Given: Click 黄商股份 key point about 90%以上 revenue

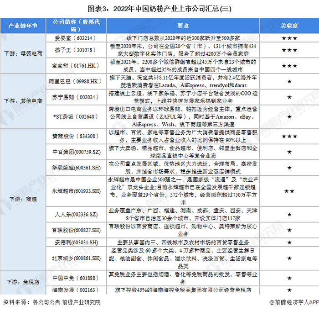Looking at the screenshot, I should [x=183, y=136].
